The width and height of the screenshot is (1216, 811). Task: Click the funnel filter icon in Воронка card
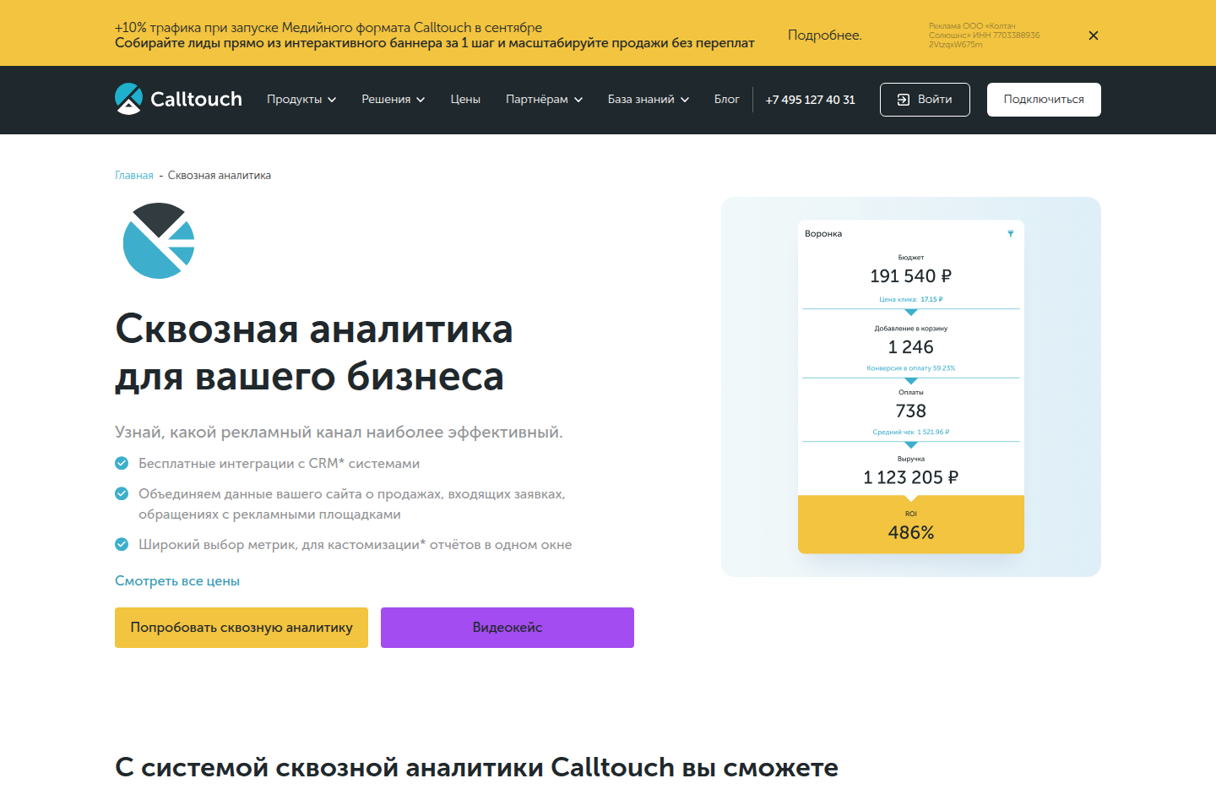[x=1010, y=233]
